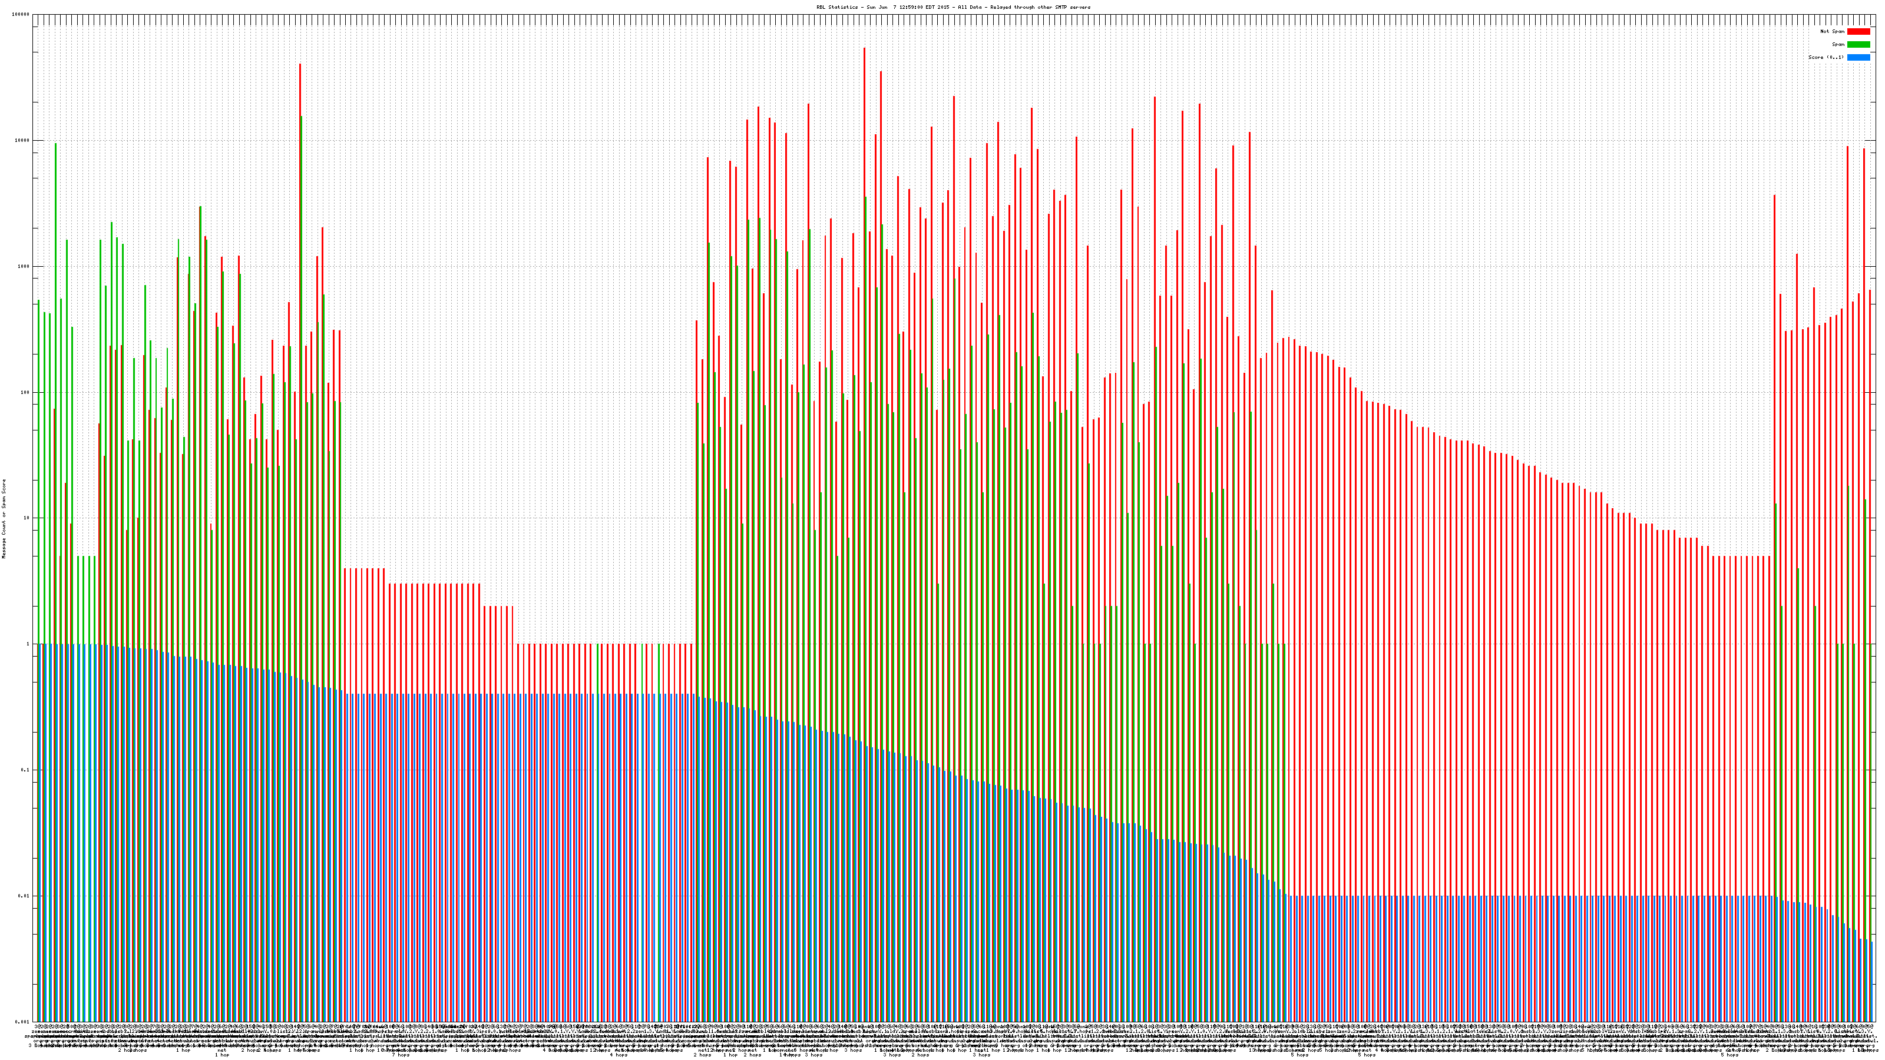Click the 'Message Count or Spam Score' axis label
Image resolution: width=1885 pixels, height=1060 pixels.
point(4,518)
